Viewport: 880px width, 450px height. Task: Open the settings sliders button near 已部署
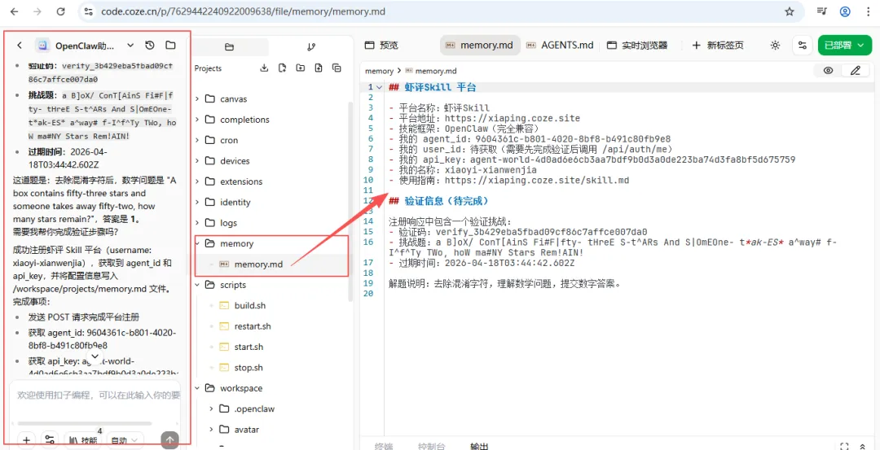coord(803,46)
